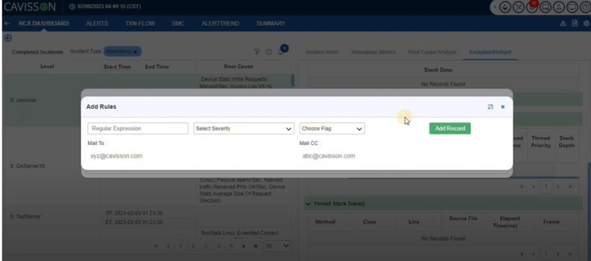Open the filter funnel icon
This screenshot has height=261, width=591.
[257, 52]
